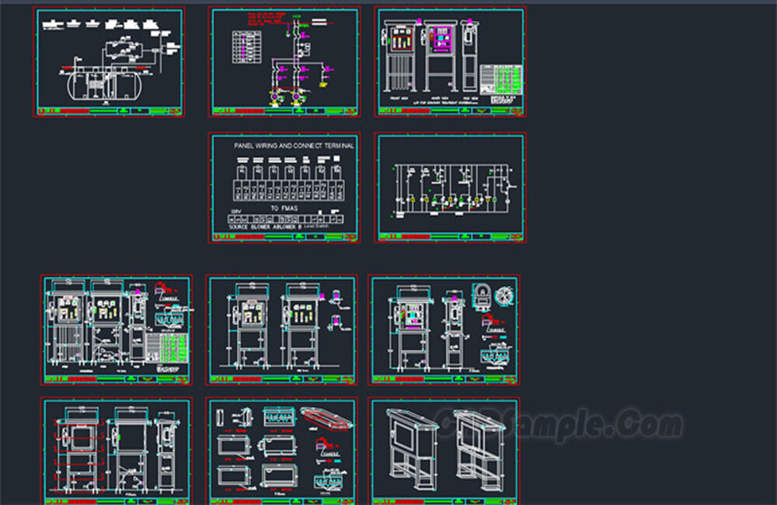
Task: Select the sheet showing two cabinets on stands
Action: tap(281, 330)
